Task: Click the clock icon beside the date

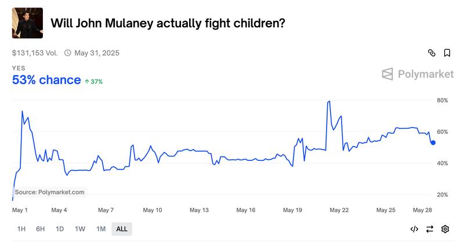Action: (67, 53)
